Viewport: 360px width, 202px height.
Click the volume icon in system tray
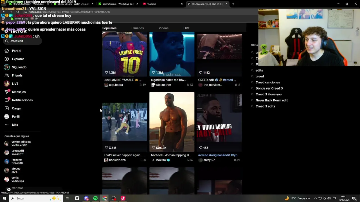tap(329, 198)
